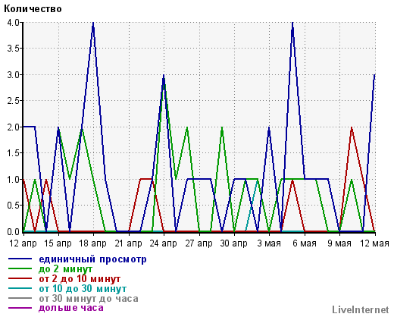394x317 pixels.
Task: Select the "от 10 до 30 минут" legend entry
Action: [x=83, y=288]
